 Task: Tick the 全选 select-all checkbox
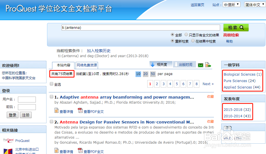pos(52,84)
